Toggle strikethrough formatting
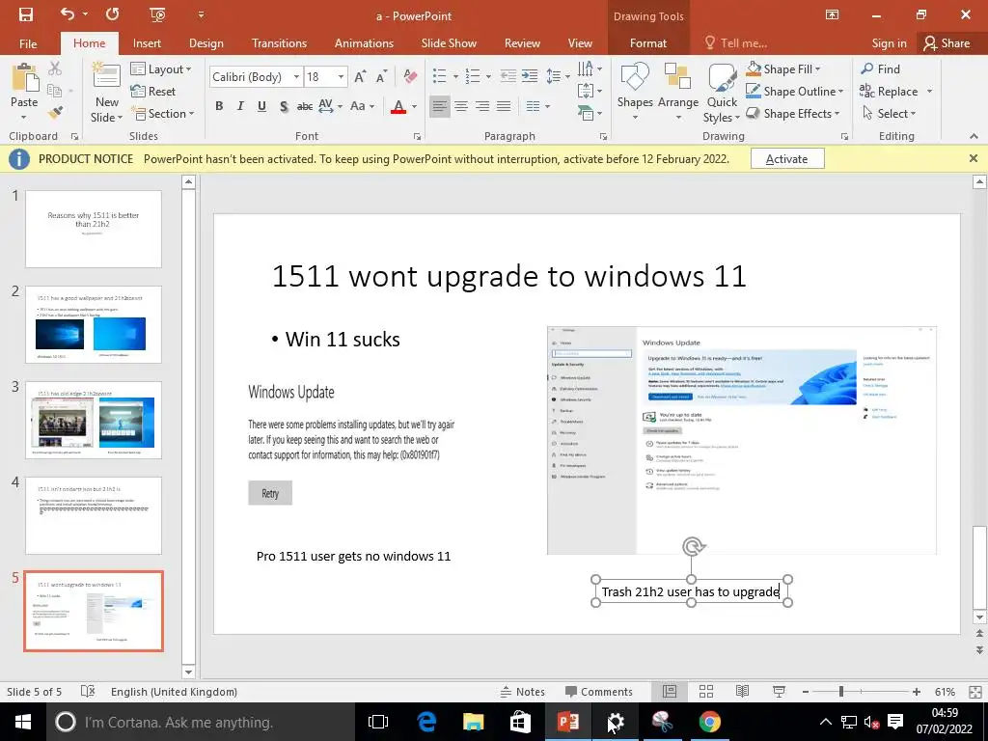This screenshot has height=741, width=988. click(305, 106)
